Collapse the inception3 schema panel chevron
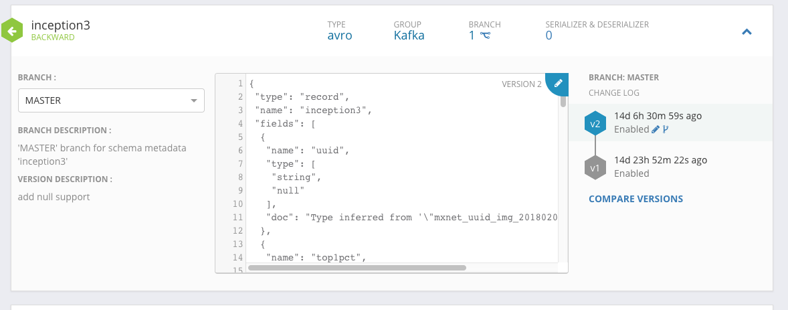Screen dimensions: 788x310 [x=747, y=31]
